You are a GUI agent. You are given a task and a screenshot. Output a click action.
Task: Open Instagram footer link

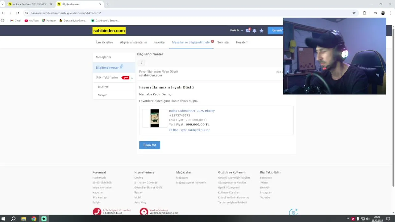(x=266, y=192)
